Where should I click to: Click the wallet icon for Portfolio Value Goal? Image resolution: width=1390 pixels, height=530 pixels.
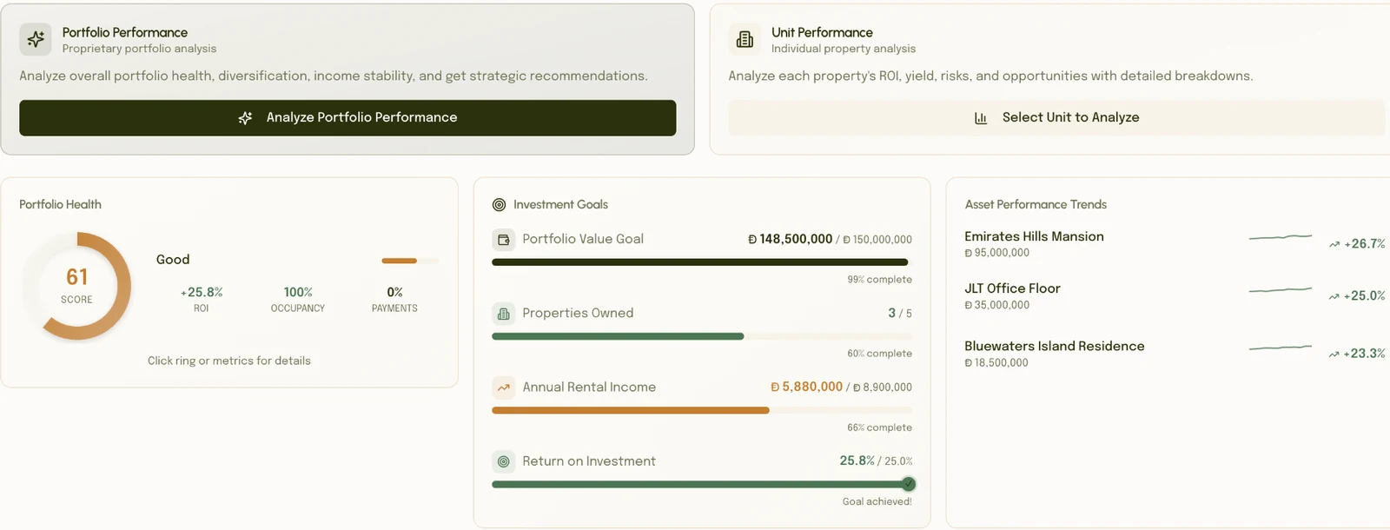pyautogui.click(x=504, y=240)
